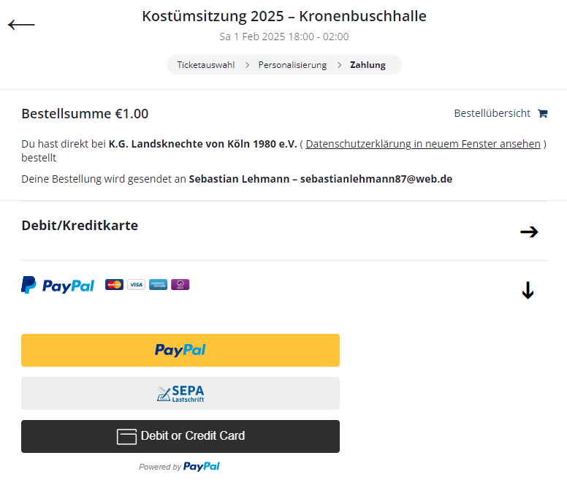Click the PayPal logo in payment options
567x496 pixels.
[x=58, y=285]
